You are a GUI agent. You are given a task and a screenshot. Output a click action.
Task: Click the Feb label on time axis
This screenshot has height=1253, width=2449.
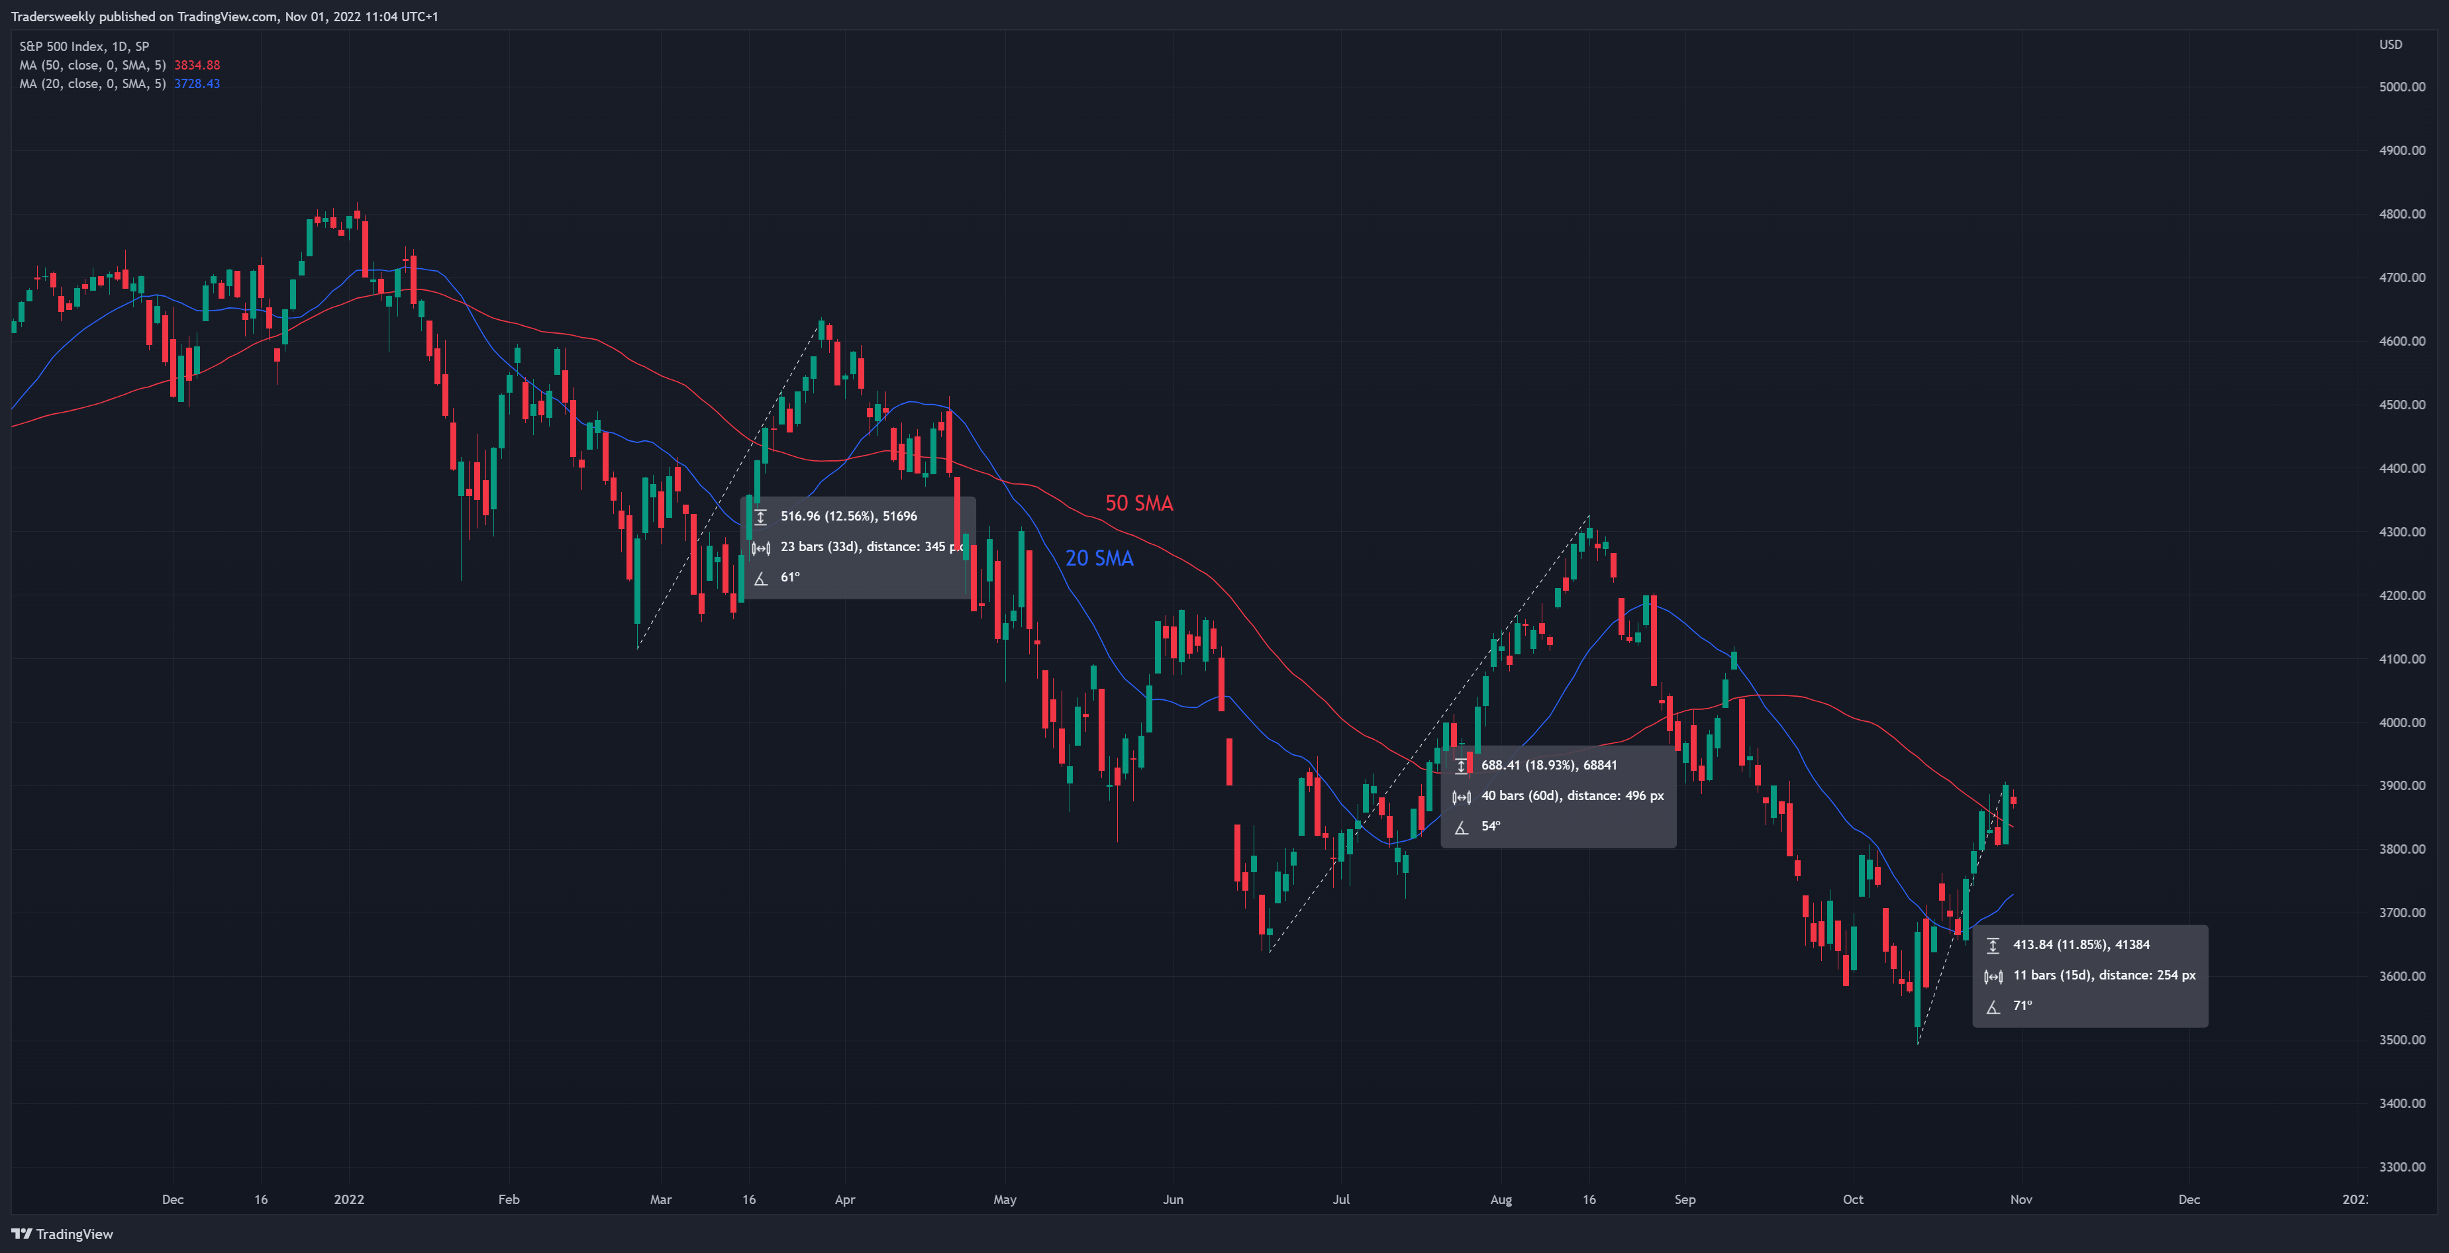pos(509,1199)
